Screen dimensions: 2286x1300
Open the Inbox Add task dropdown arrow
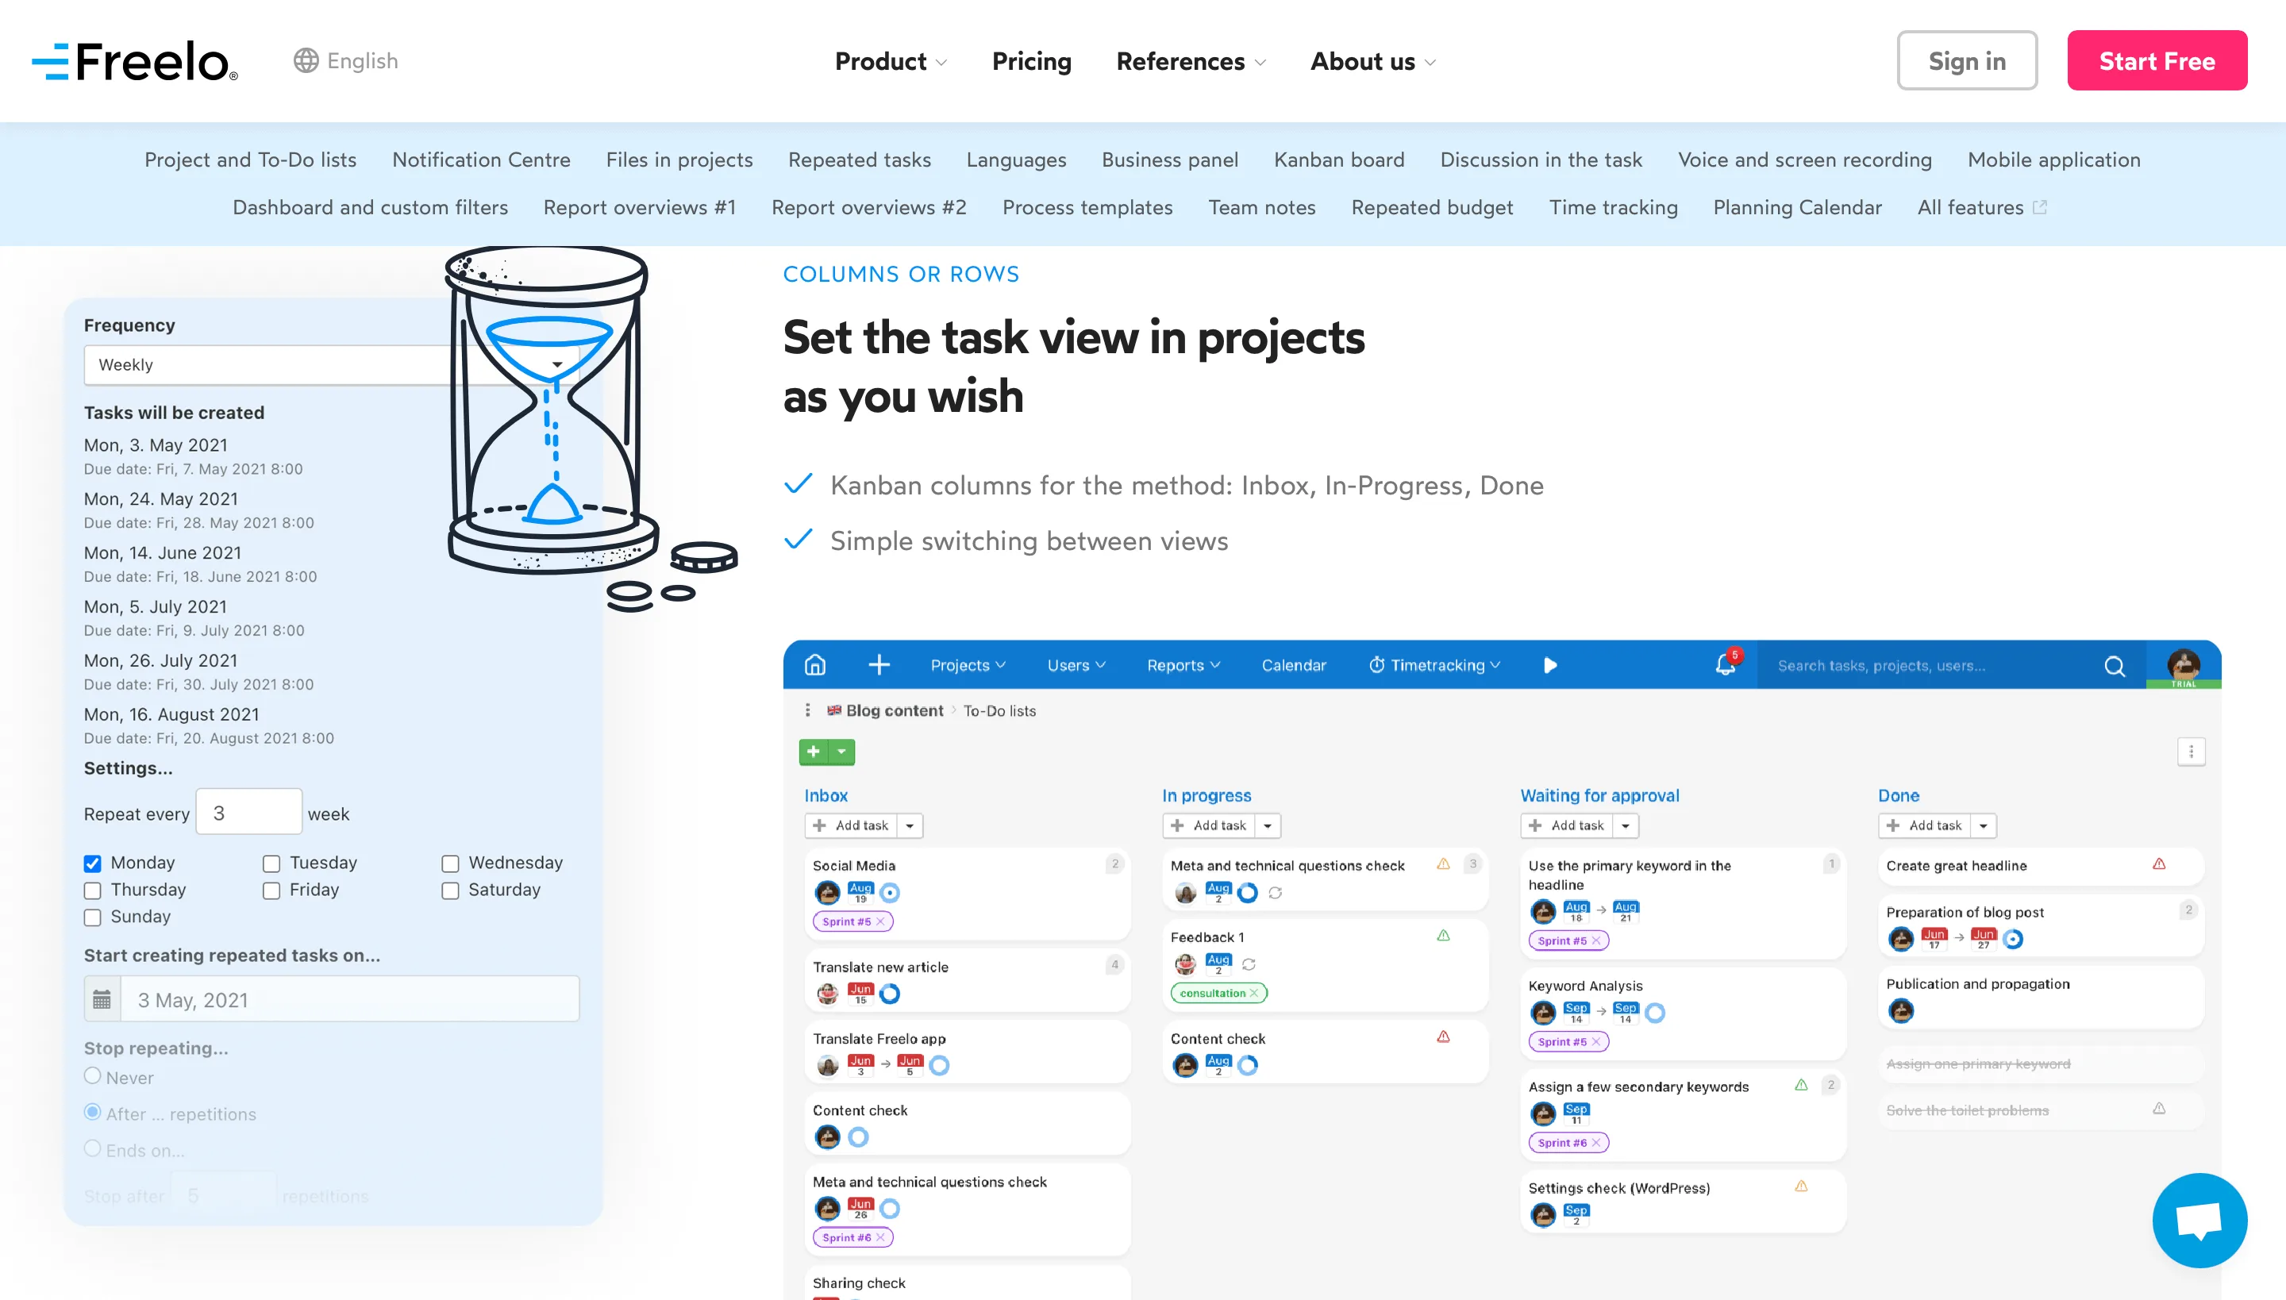[x=910, y=826]
